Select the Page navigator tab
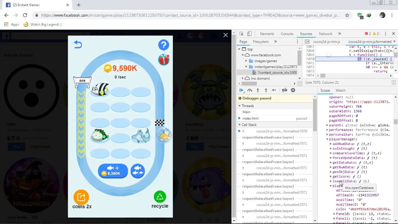398x224 pixels. [x=243, y=42]
